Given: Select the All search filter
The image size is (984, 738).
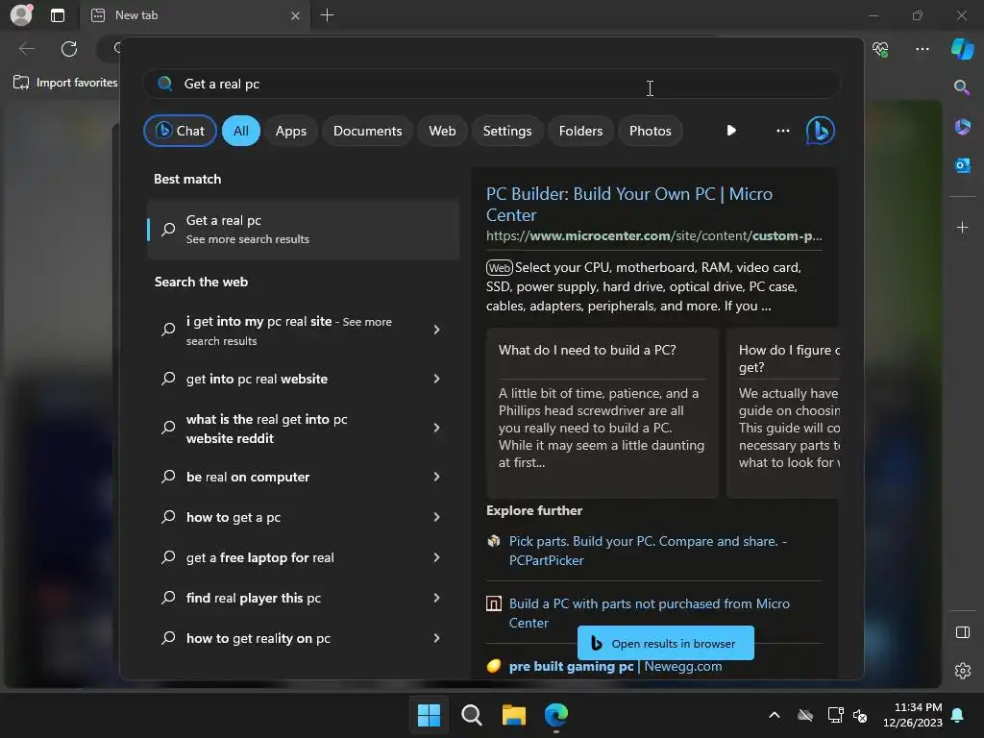Looking at the screenshot, I should click(241, 131).
